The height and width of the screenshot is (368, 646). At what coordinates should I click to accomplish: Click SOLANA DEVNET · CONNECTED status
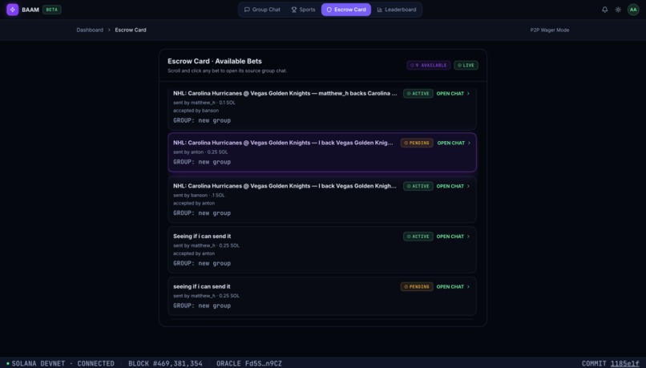pos(60,363)
